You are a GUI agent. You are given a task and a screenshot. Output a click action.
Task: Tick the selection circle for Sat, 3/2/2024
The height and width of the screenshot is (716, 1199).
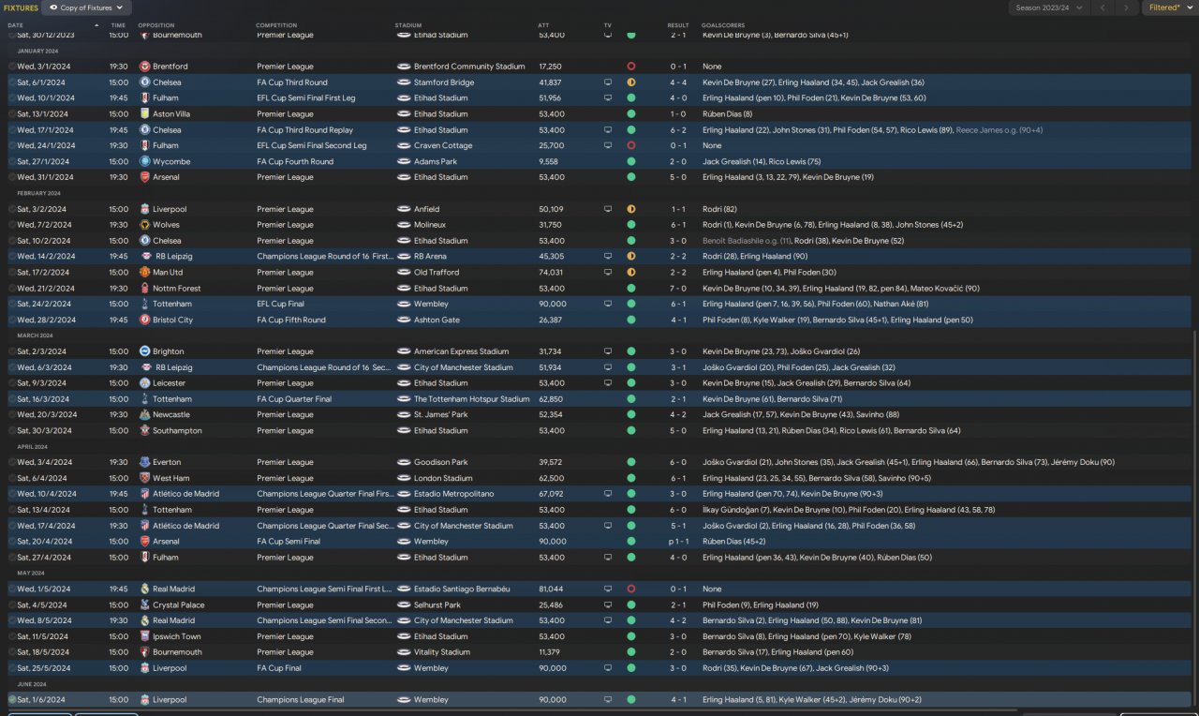coord(12,209)
